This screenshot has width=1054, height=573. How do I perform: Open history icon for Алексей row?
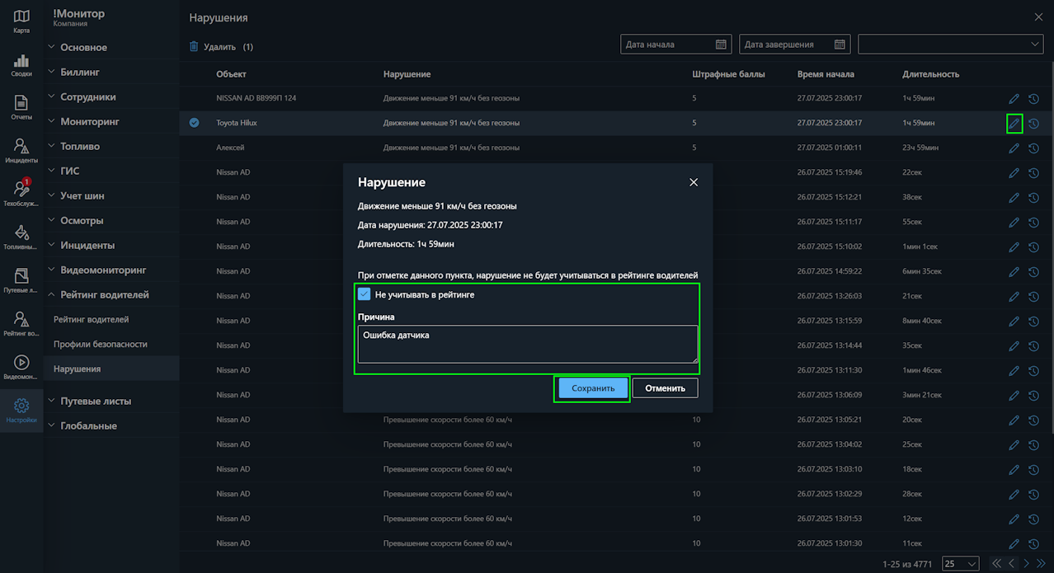[x=1033, y=148]
